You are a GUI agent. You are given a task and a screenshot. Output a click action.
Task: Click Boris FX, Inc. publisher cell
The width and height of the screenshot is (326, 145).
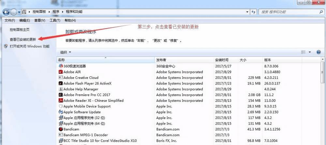pyautogui.click(x=167, y=141)
